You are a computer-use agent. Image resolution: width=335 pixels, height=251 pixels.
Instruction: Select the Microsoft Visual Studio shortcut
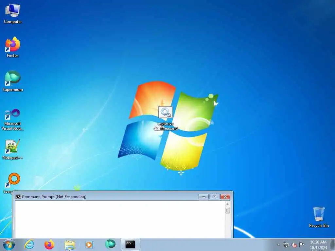click(13, 120)
